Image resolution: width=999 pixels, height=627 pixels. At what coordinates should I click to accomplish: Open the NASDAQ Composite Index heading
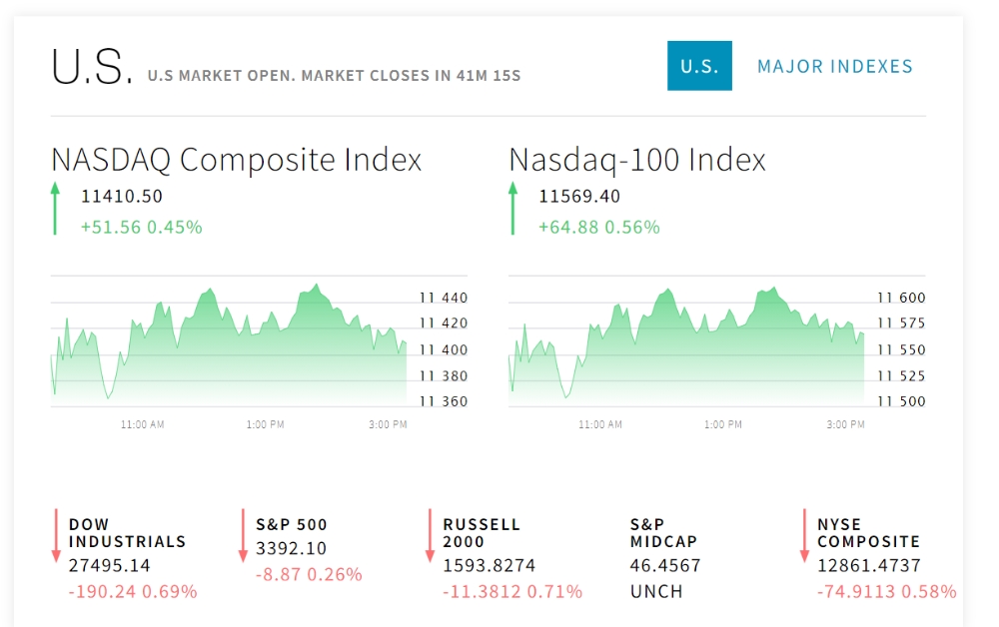click(x=237, y=160)
